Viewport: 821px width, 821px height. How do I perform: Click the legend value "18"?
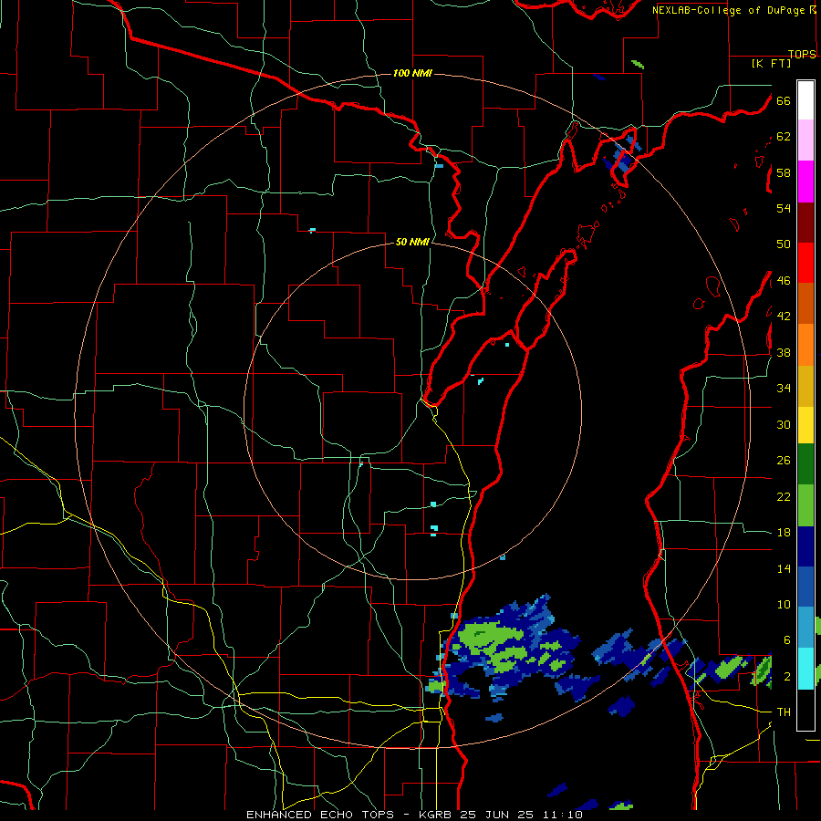coord(784,533)
